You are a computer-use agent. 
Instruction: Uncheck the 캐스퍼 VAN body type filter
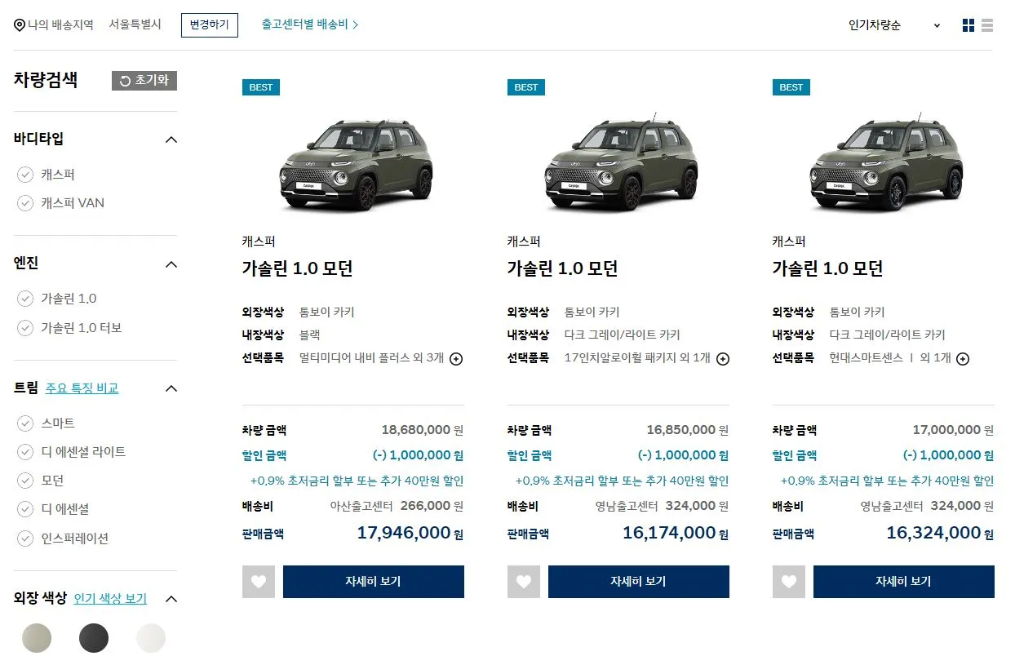click(25, 202)
